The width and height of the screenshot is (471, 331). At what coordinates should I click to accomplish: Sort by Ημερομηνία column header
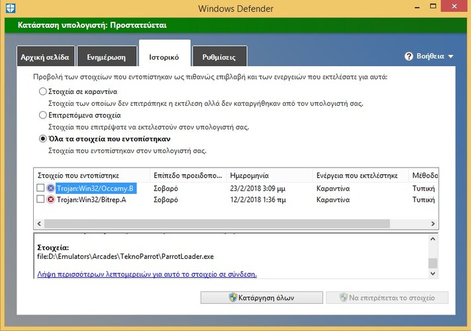269,175
